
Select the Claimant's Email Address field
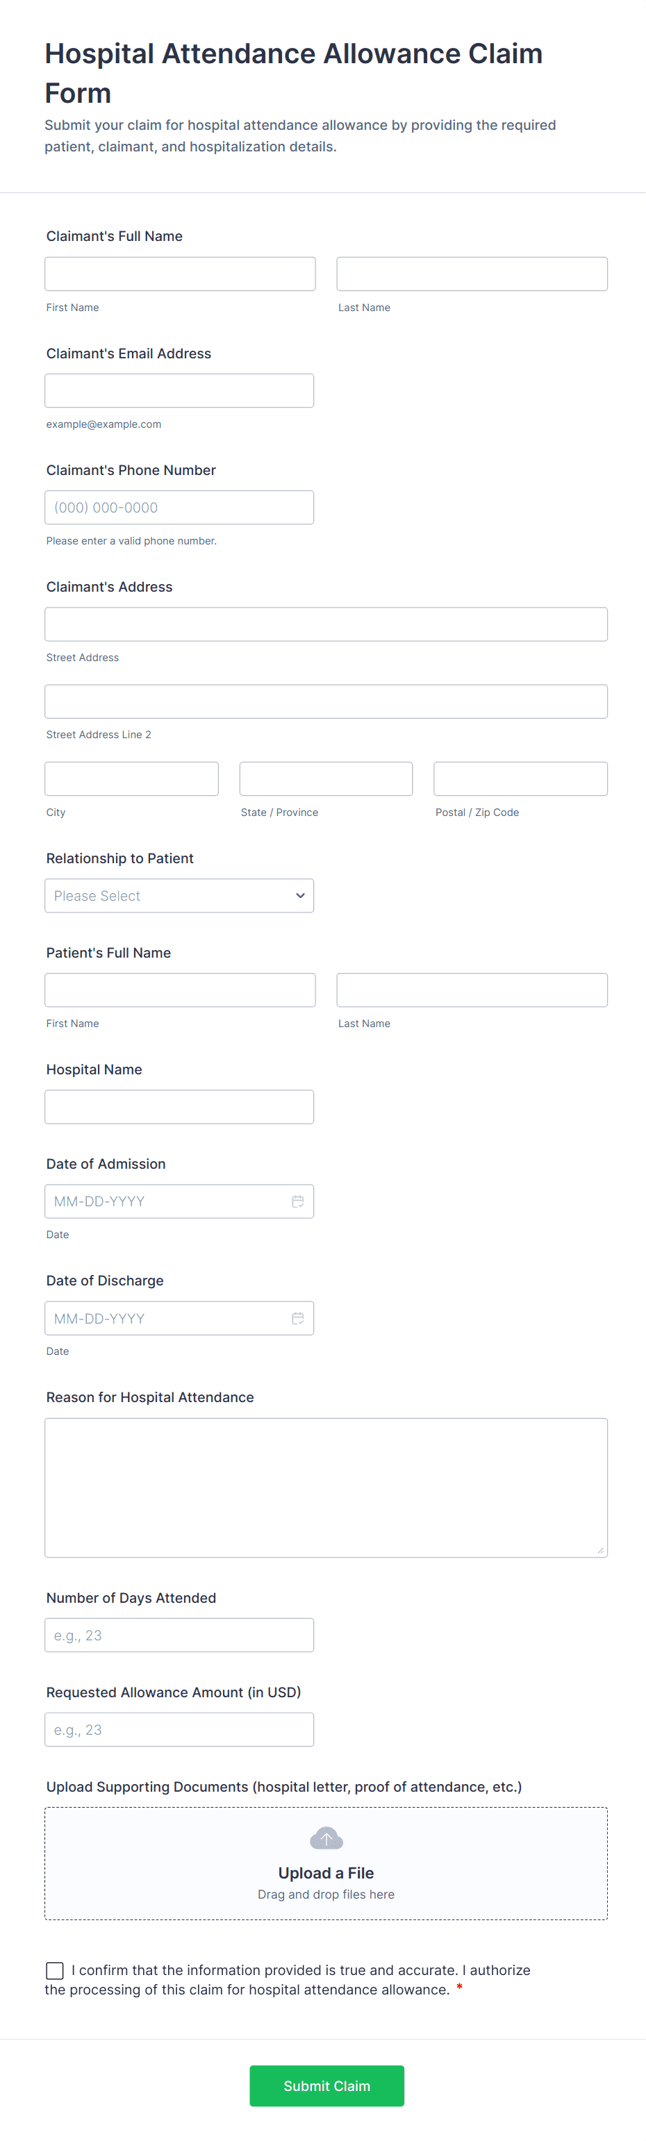180,391
